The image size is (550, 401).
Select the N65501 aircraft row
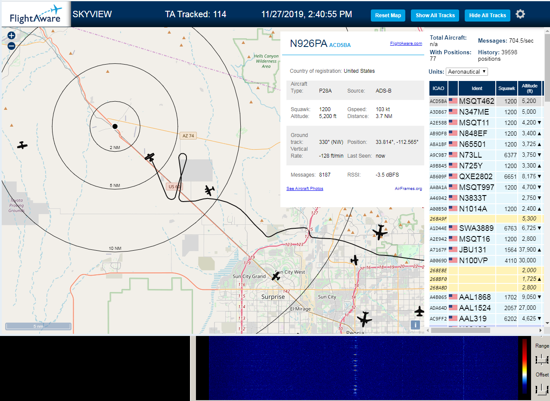(x=486, y=144)
